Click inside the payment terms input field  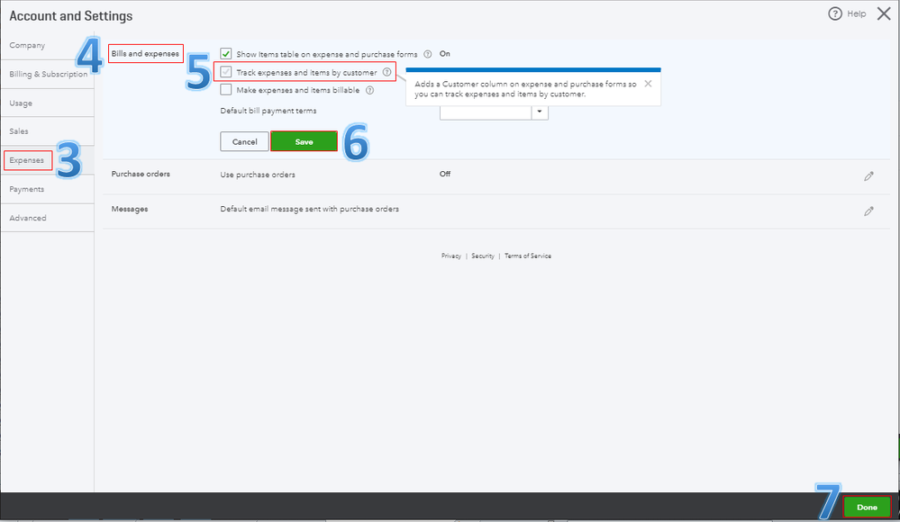click(x=485, y=111)
